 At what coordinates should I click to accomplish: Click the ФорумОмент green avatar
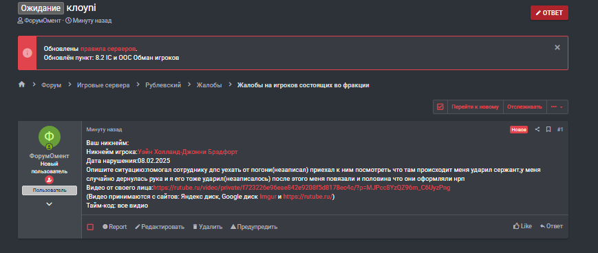tap(50, 136)
